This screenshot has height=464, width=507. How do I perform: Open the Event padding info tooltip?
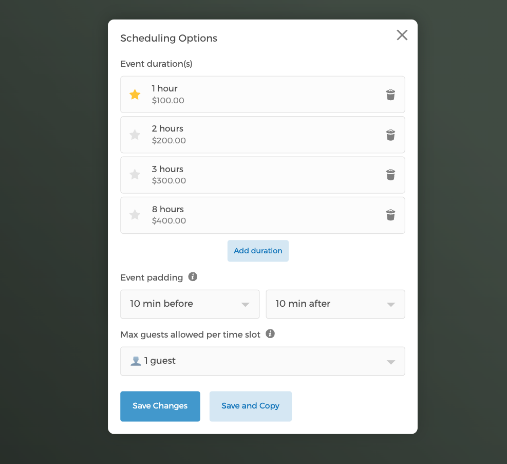pyautogui.click(x=193, y=277)
